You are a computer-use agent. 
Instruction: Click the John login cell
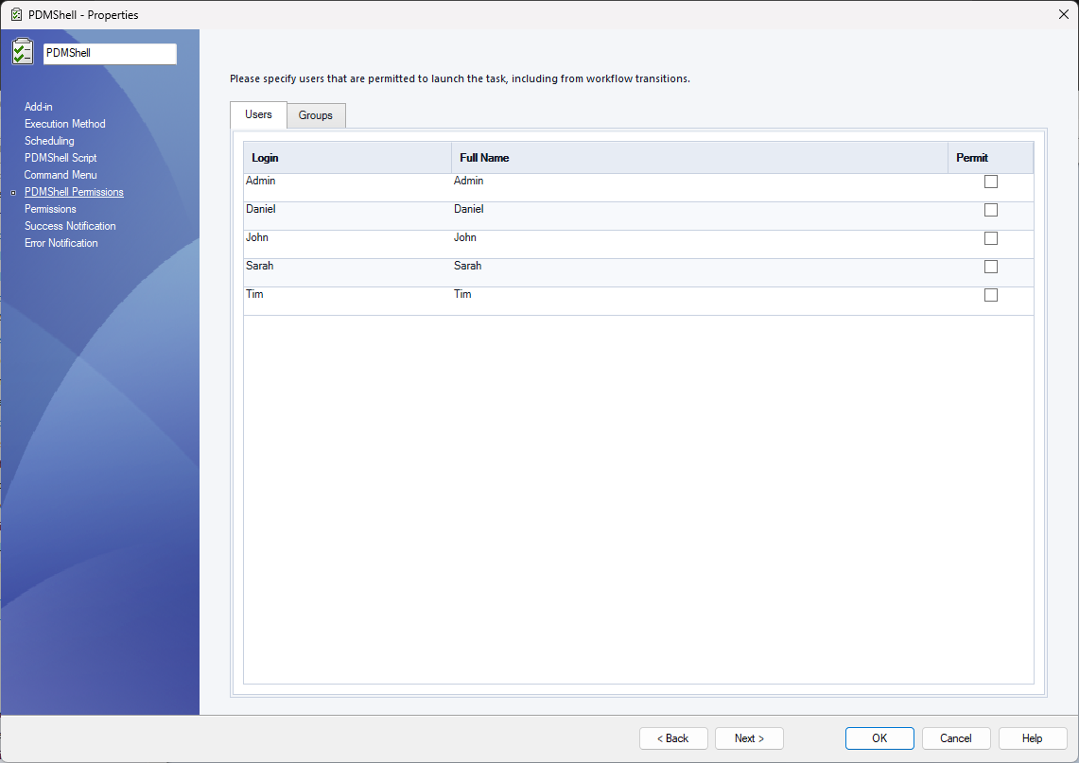347,244
